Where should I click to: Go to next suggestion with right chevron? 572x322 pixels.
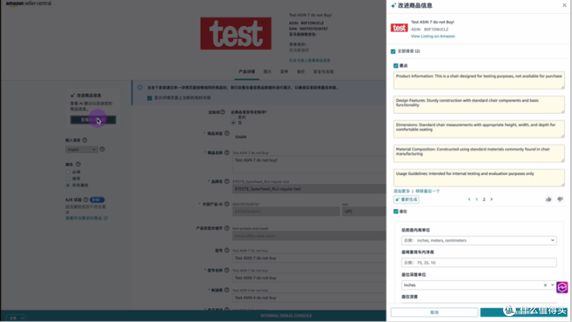click(x=491, y=200)
